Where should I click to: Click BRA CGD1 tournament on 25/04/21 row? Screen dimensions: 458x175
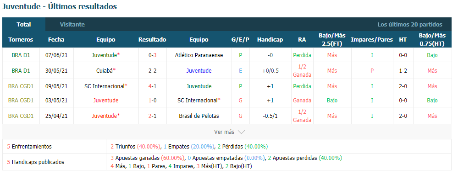coord(21,116)
